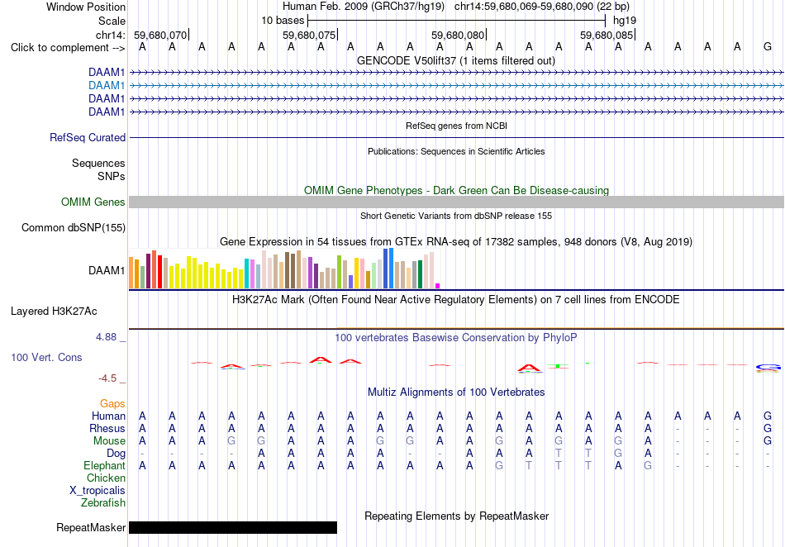Click the "Elephant" alignment row label
Image resolution: width=785 pixels, height=547 pixels.
[104, 465]
